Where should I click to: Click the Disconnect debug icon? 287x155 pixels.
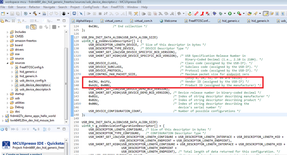pos(106,13)
